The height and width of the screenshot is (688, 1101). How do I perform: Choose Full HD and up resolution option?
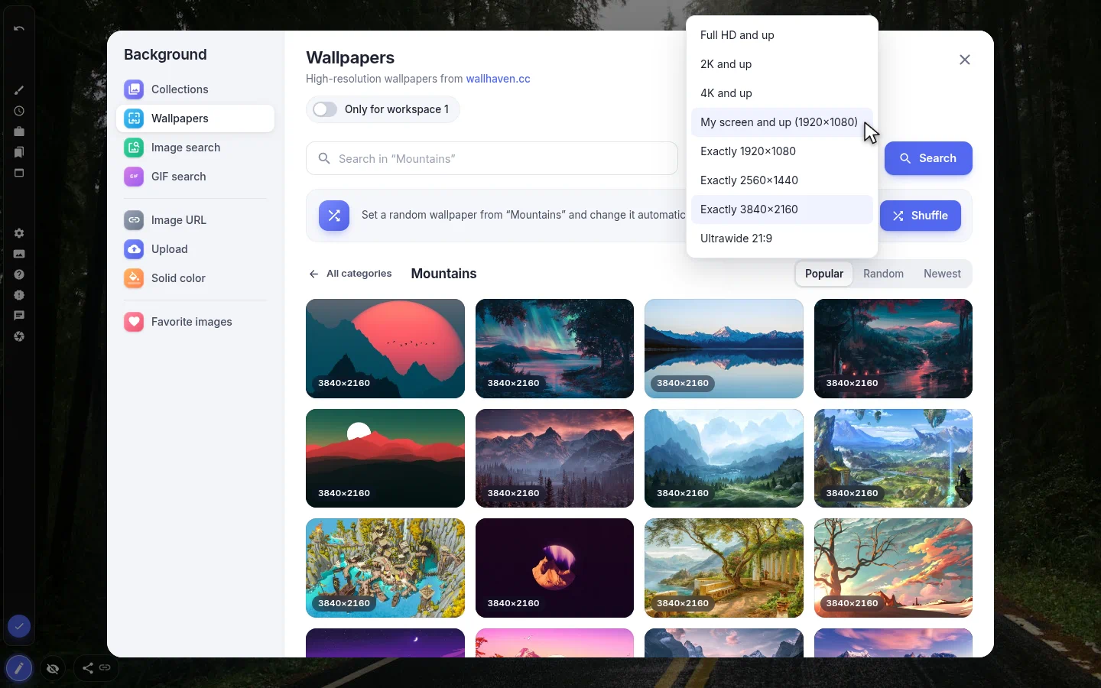(x=782, y=35)
